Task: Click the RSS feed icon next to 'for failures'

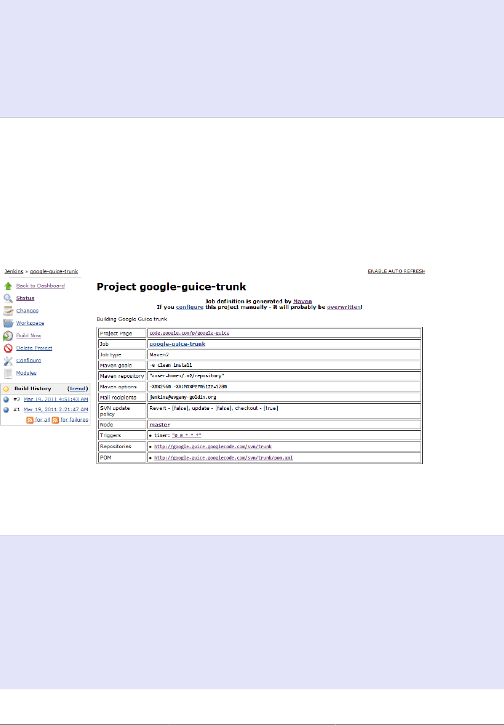Action: [x=55, y=420]
